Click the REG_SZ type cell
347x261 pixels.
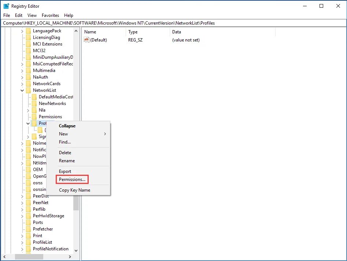[x=136, y=40]
